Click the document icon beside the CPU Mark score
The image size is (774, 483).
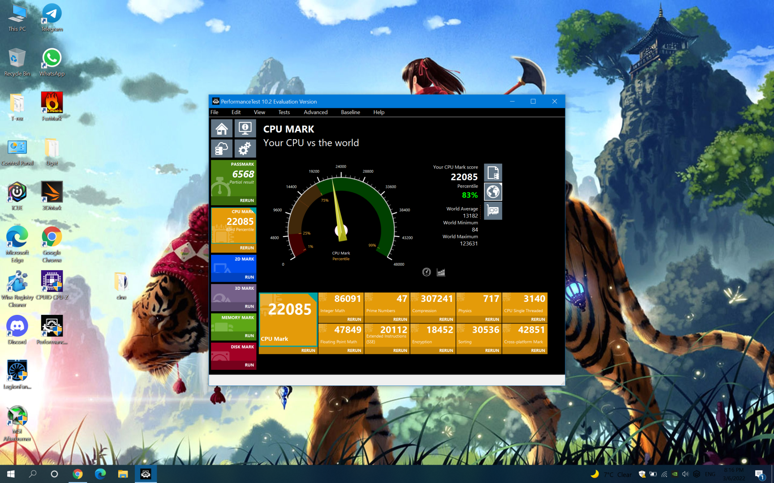tap(493, 173)
